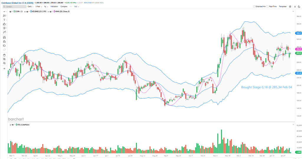Open chart settings gear icon
The width and height of the screenshot is (302, 159).
290,6
